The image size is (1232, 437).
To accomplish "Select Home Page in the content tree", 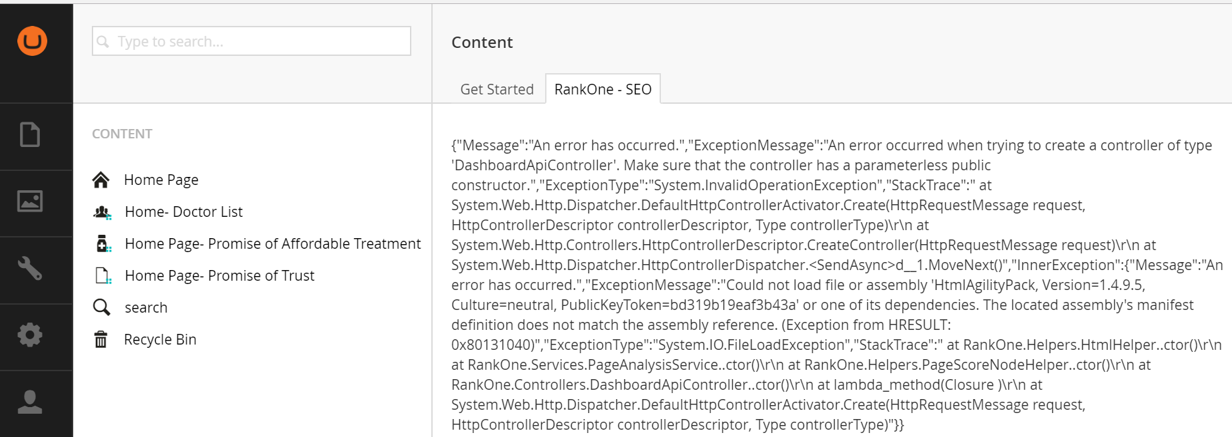I will click(161, 180).
